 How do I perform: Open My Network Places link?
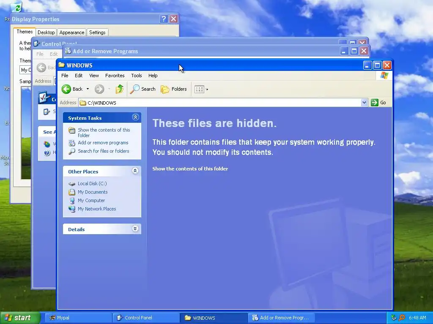97,209
